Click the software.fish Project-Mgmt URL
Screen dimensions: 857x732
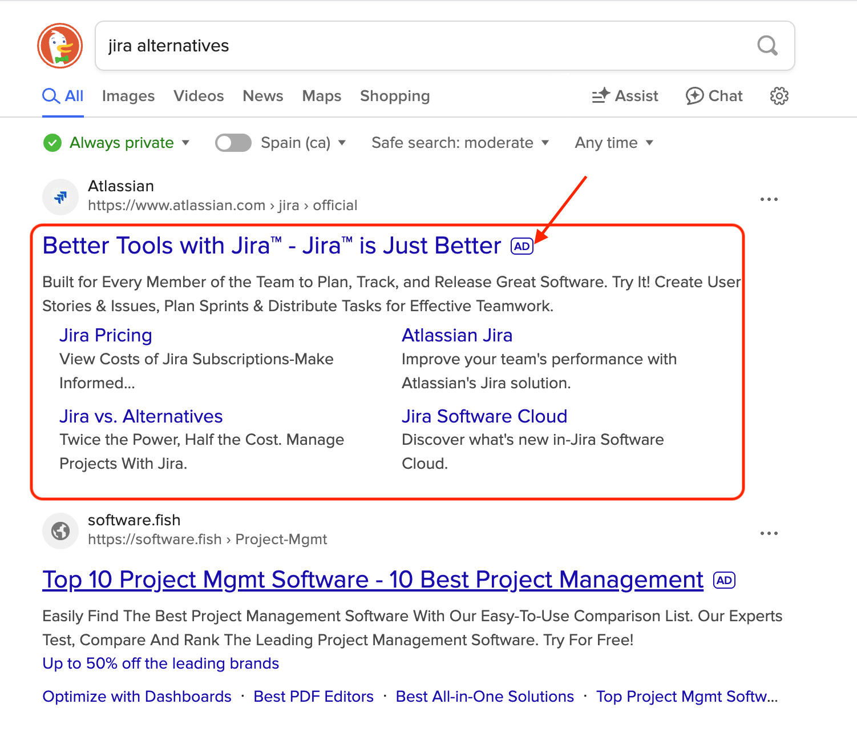(208, 540)
